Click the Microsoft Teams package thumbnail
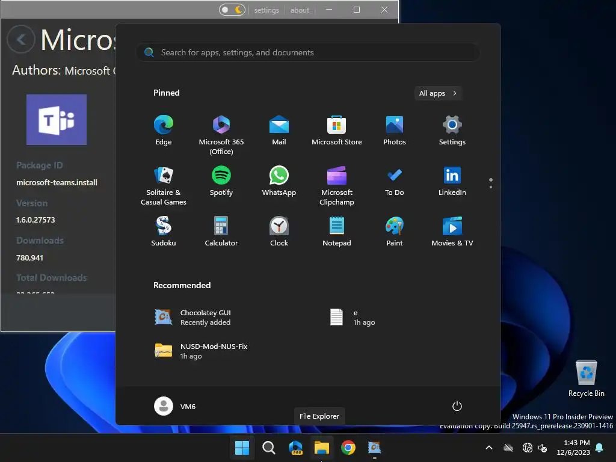The width and height of the screenshot is (616, 462). (x=57, y=120)
